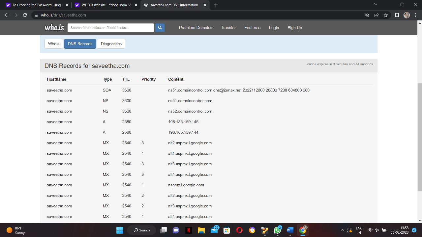Click the eye icon in the address bar

coord(367,15)
